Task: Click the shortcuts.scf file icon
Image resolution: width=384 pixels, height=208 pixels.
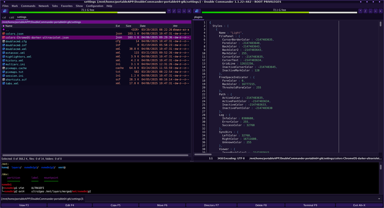Action: coord(4,79)
